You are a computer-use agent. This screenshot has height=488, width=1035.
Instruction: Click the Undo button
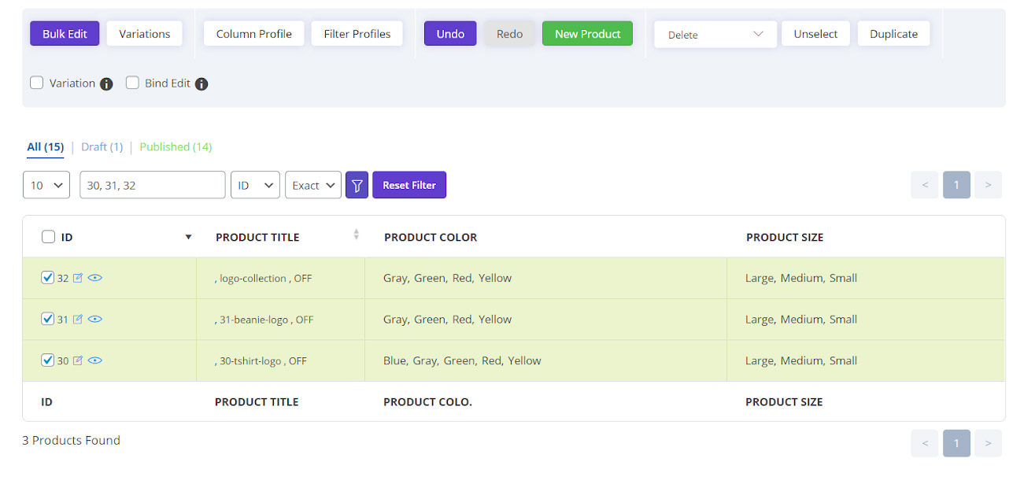(450, 34)
